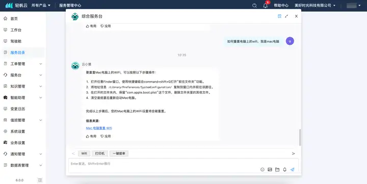Mark the previous answer as 没用
The image size is (367, 184).
tap(106, 26)
